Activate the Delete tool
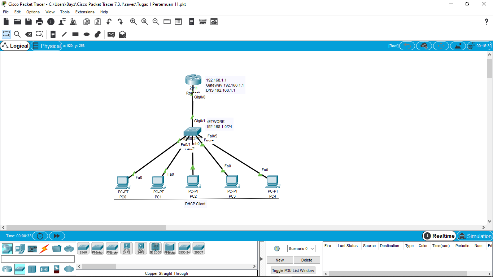 29,34
